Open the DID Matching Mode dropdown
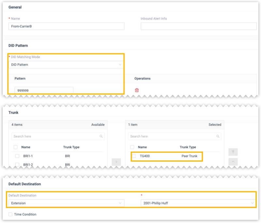The image size is (261, 223). click(x=66, y=65)
